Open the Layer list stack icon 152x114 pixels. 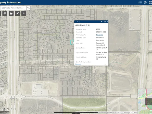coord(145,3)
